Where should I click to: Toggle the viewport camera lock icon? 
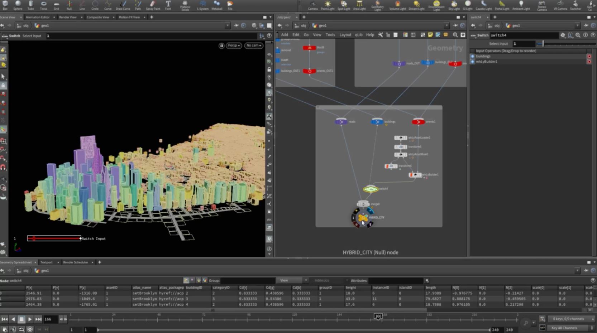point(221,45)
